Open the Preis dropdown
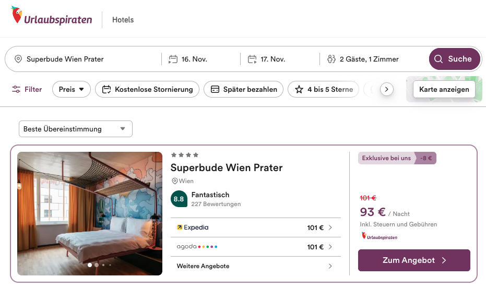This screenshot has height=289, width=486. (72, 89)
